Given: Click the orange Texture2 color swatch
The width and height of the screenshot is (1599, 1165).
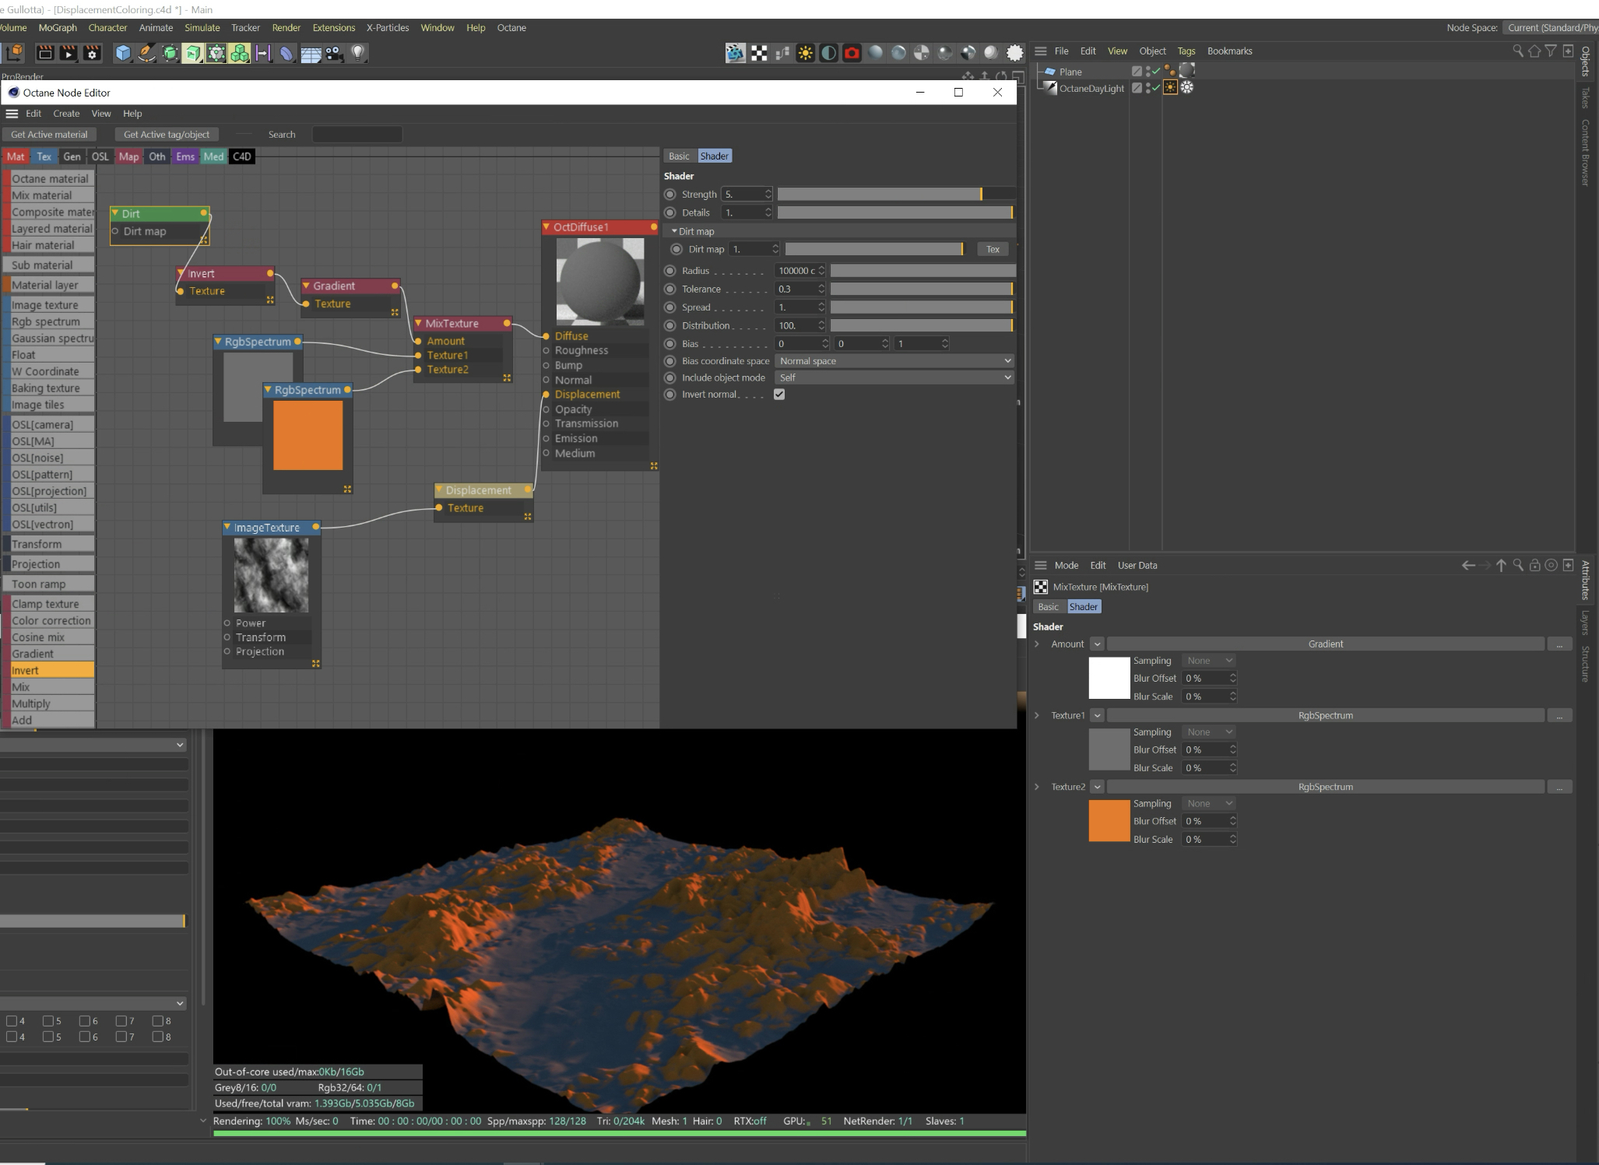Looking at the screenshot, I should pyautogui.click(x=1109, y=820).
